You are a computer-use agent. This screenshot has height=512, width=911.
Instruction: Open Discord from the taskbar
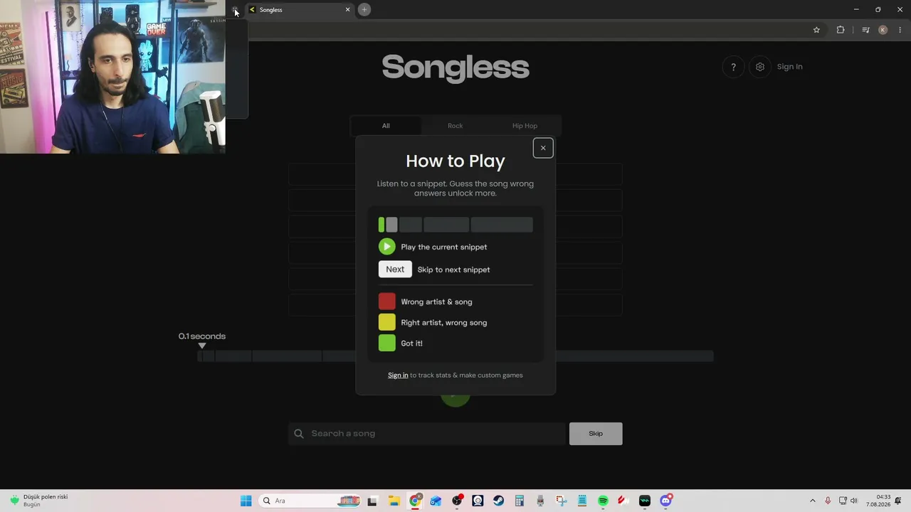click(665, 501)
